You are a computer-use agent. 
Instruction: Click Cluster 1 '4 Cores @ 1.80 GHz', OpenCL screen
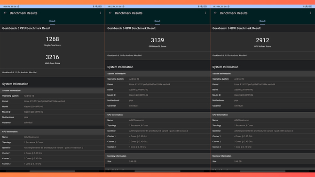coord(157,136)
